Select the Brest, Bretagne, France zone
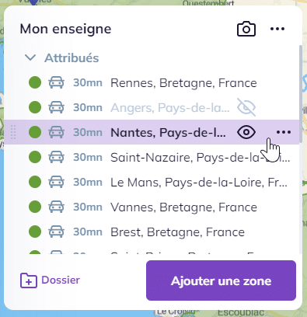The width and height of the screenshot is (307, 317). (x=177, y=232)
